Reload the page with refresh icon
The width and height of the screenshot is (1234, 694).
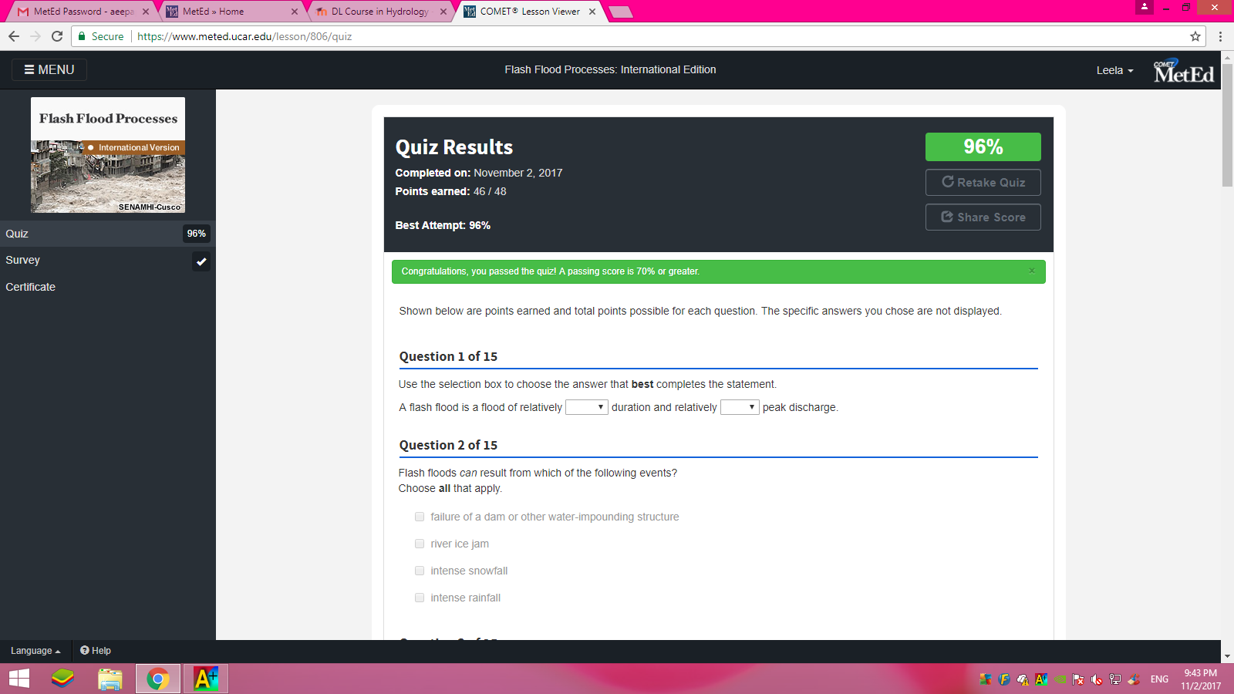pyautogui.click(x=57, y=36)
